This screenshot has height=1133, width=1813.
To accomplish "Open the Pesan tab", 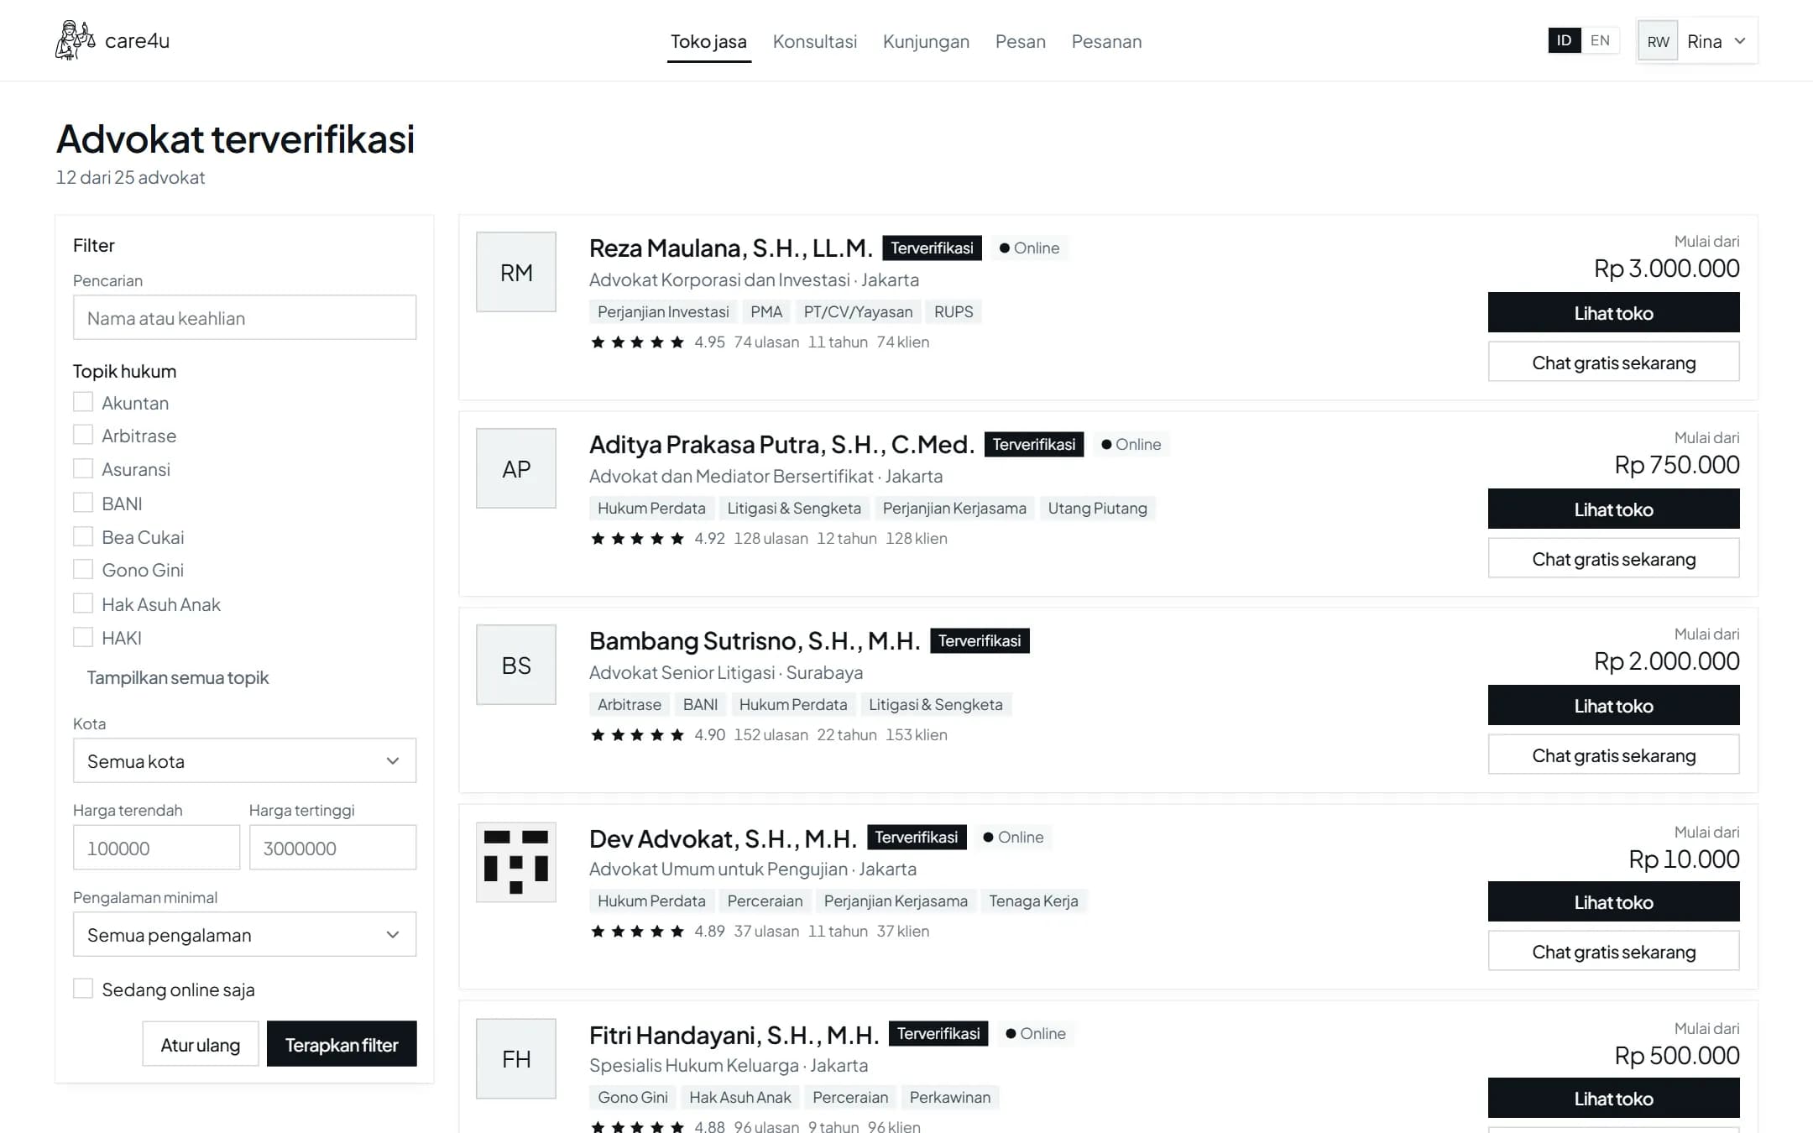I will [1020, 41].
